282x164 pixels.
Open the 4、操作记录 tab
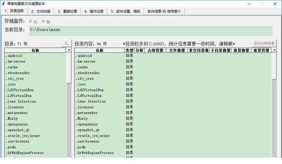click(94, 11)
